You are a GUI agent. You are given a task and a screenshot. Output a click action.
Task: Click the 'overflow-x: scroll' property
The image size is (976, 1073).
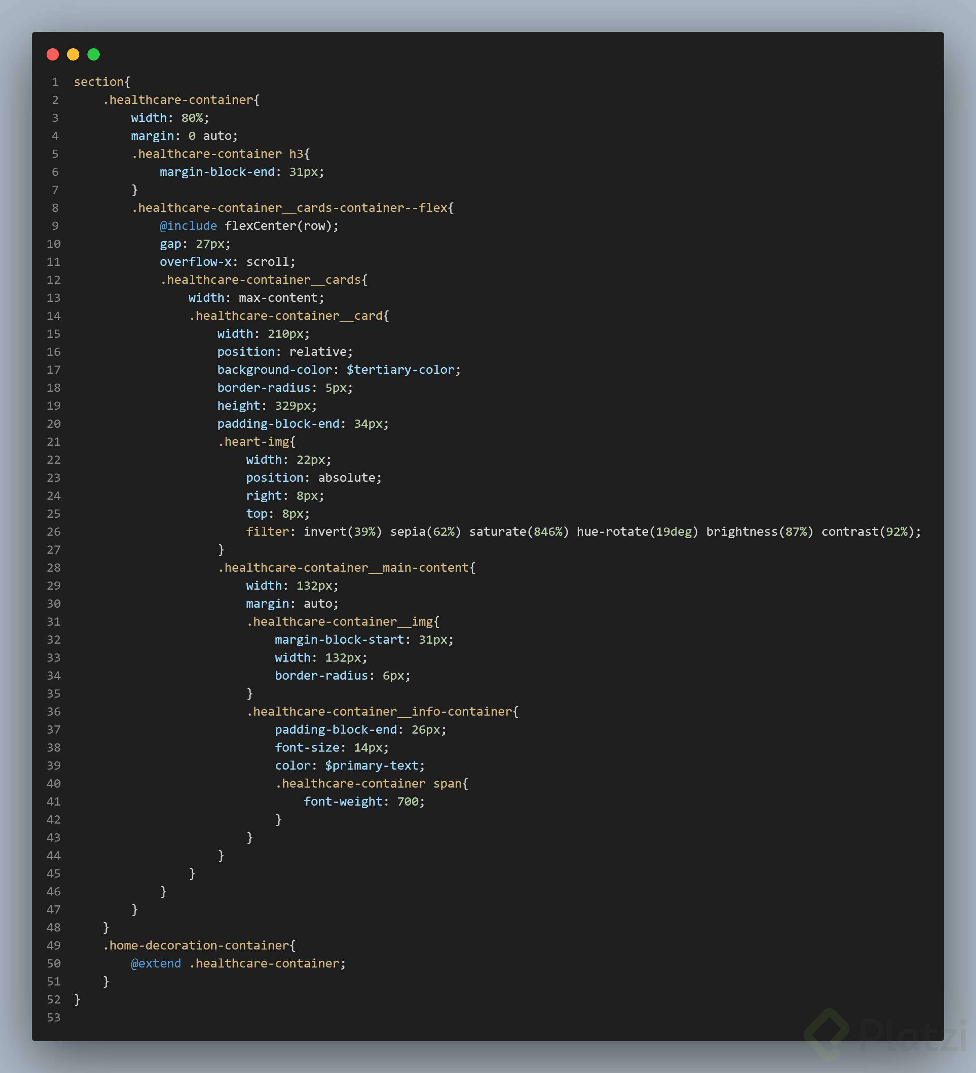pyautogui.click(x=227, y=261)
